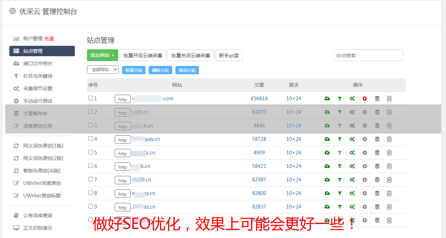446x238 pixels.
Task: Click the grey filter icon in row 5
Action: pyautogui.click(x=340, y=153)
